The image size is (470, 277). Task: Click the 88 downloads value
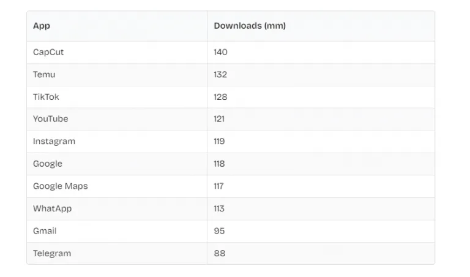[220, 254]
